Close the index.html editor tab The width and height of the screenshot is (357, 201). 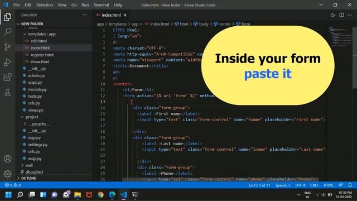coord(125,15)
